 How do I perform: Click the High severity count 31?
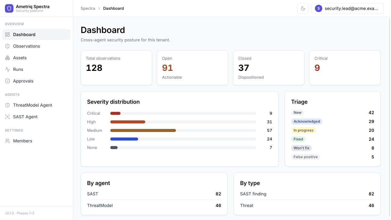pyautogui.click(x=269, y=122)
